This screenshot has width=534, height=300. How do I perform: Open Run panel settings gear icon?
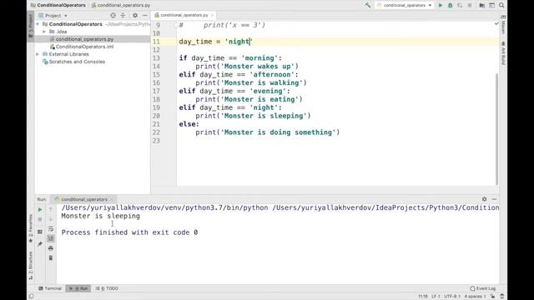(484, 199)
